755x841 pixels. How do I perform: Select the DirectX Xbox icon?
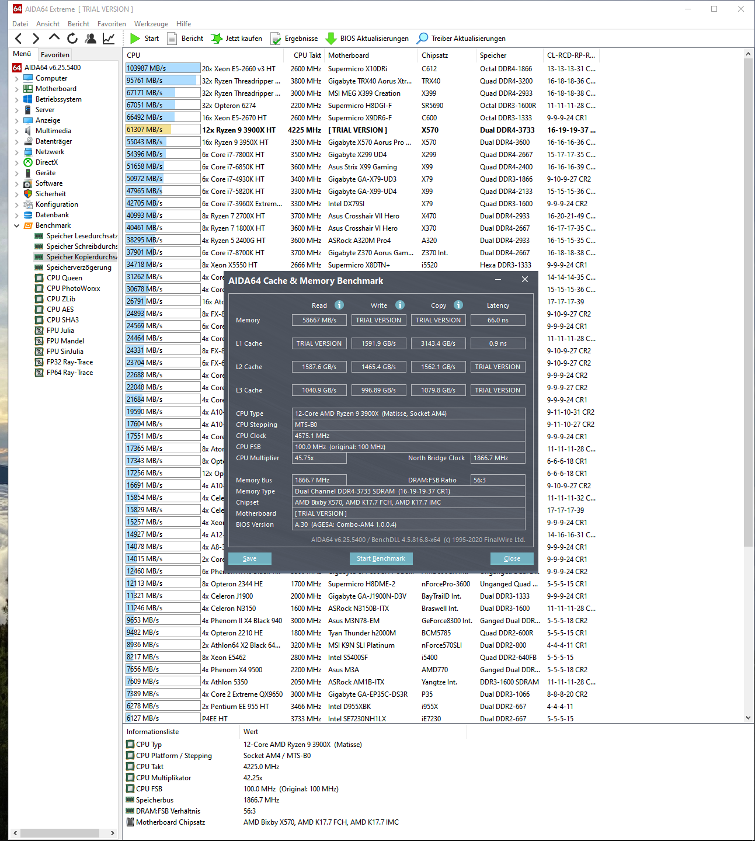tap(28, 162)
